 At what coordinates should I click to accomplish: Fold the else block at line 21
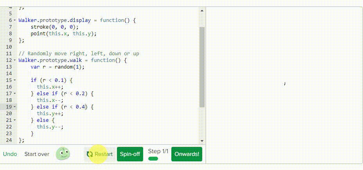[x=15, y=120]
